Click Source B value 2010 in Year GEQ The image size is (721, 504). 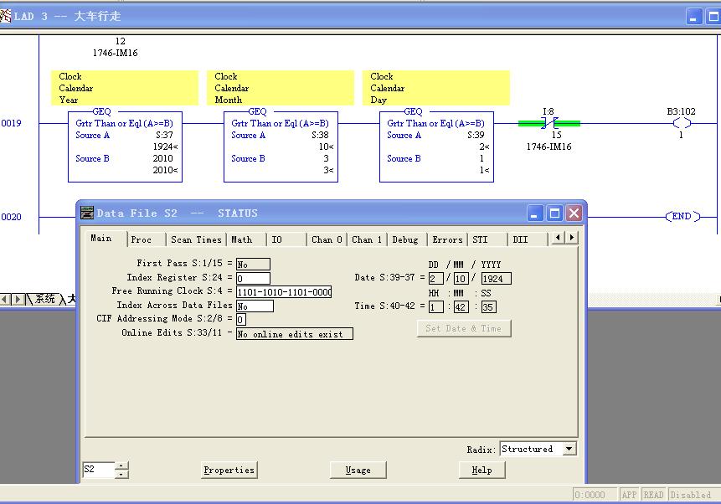click(162, 158)
